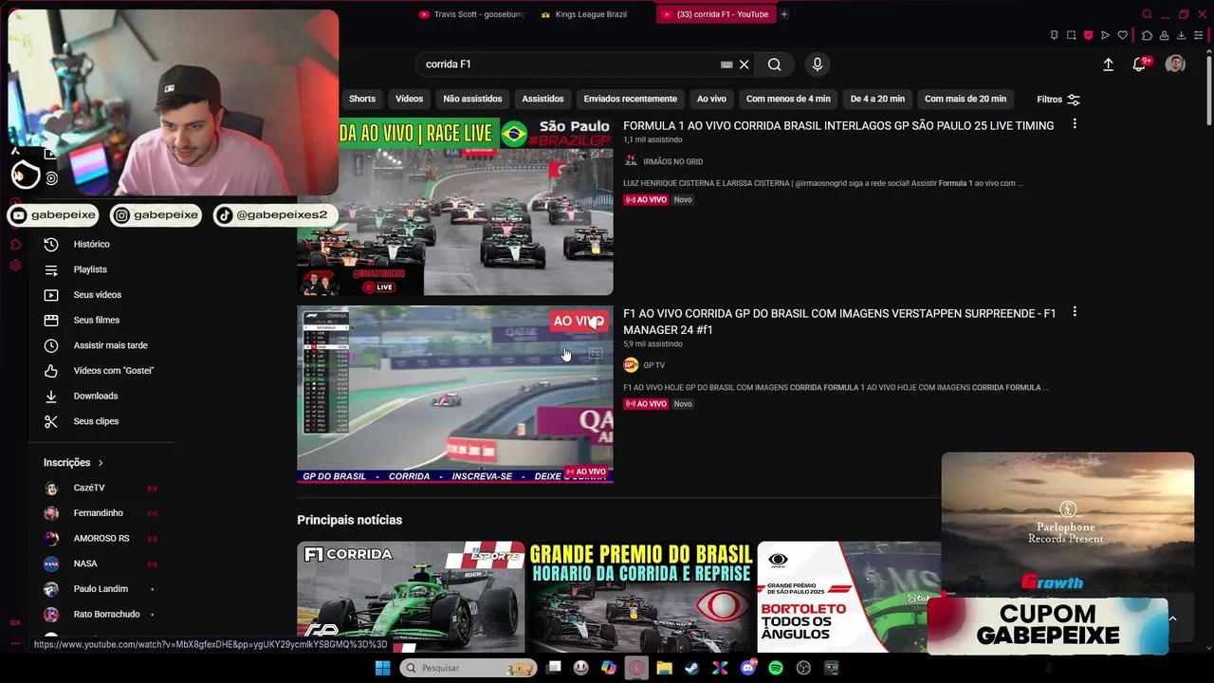Click the YouTube Create upload icon
Image resolution: width=1214 pixels, height=683 pixels.
click(1108, 65)
